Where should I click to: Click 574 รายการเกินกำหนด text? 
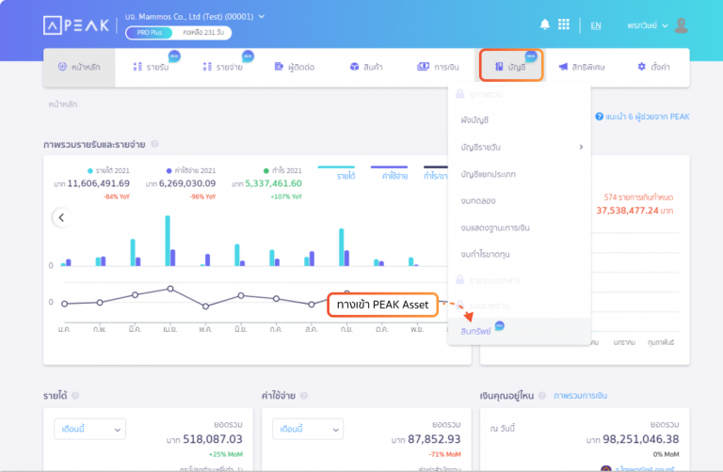point(638,197)
